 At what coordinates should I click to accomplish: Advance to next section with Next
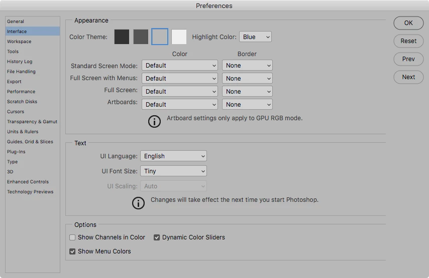408,77
